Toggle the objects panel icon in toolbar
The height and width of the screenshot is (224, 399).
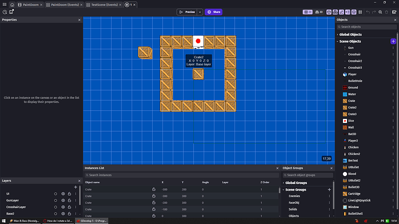point(329,12)
